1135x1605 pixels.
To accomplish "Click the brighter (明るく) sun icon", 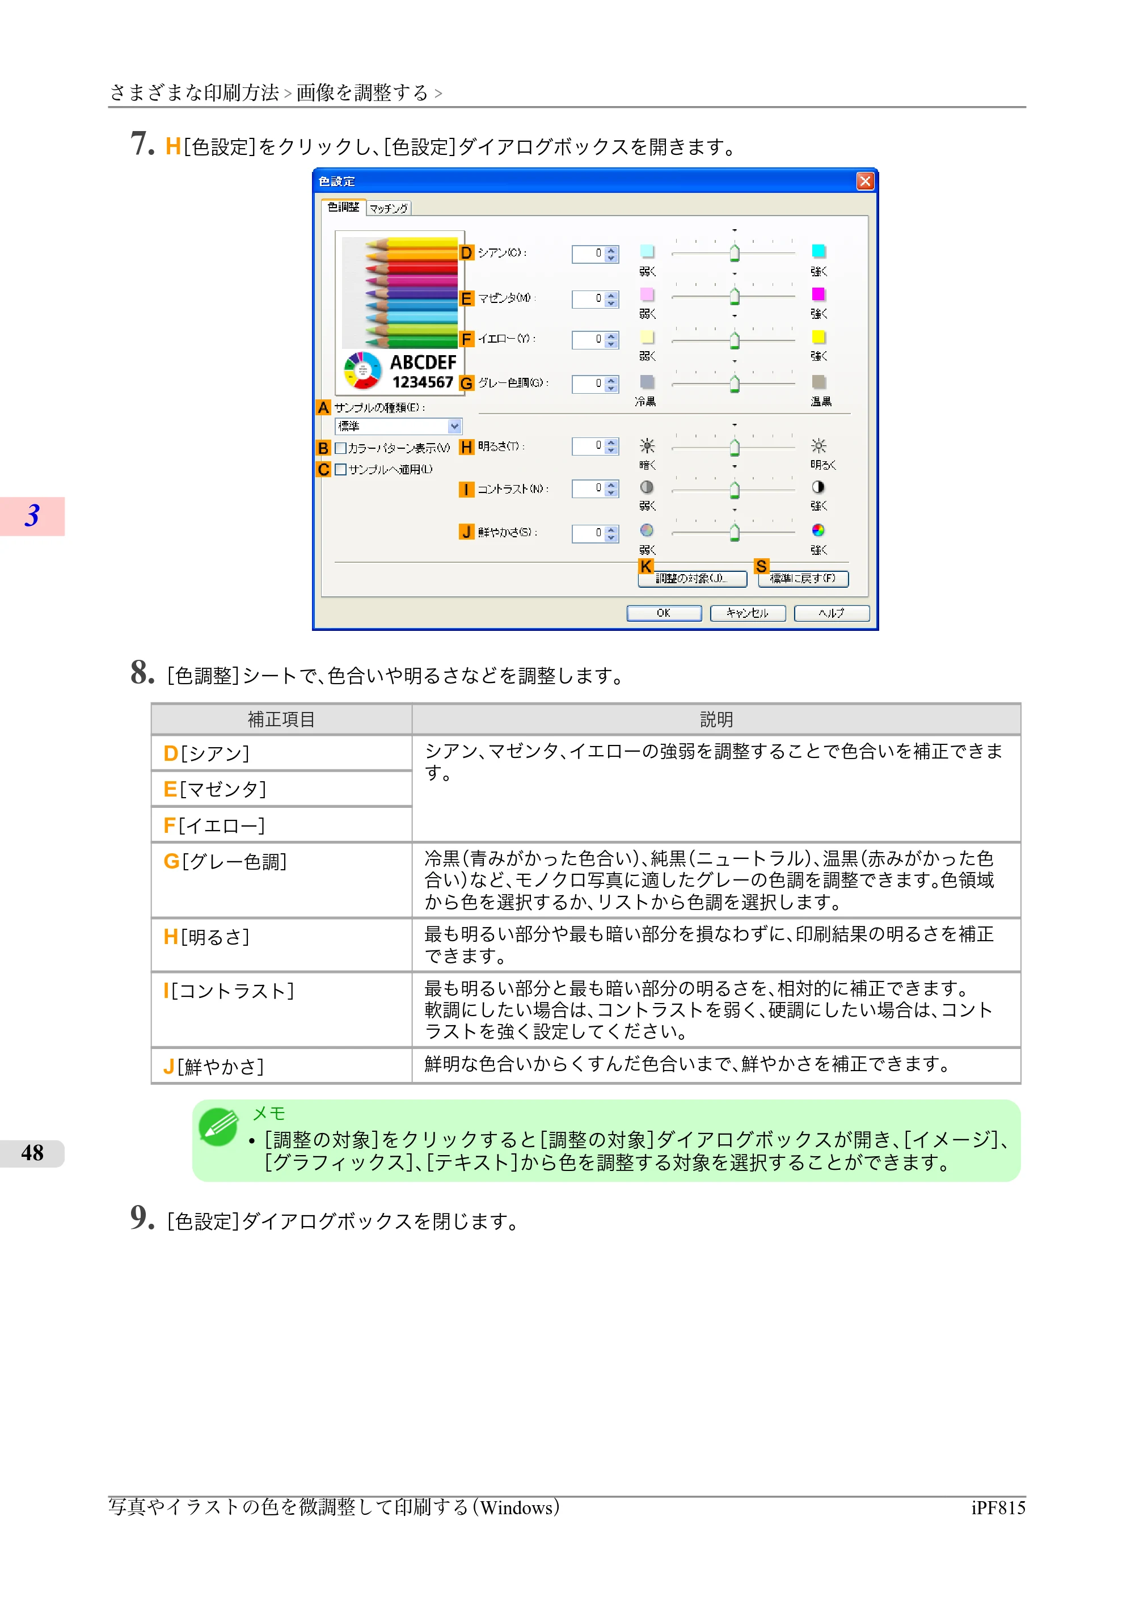I will pos(818,445).
